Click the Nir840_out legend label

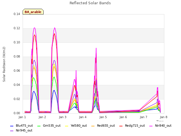click(163, 126)
